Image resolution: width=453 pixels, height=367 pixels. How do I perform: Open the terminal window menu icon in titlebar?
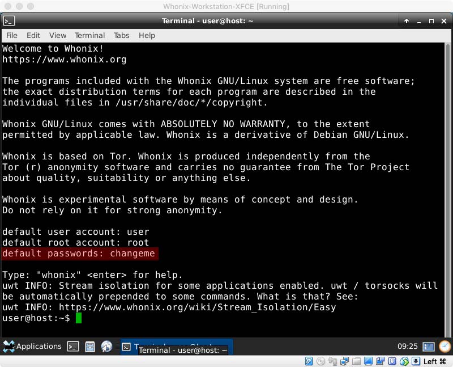[9, 21]
